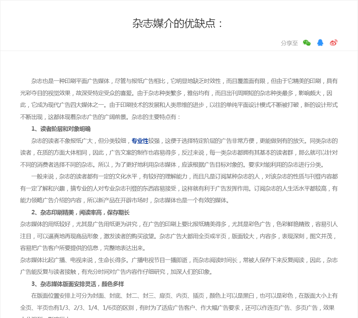Image resolution: width=358 pixels, height=318 pixels.
Task: Open the blue 专业性 hyperlink
Action: point(140,141)
